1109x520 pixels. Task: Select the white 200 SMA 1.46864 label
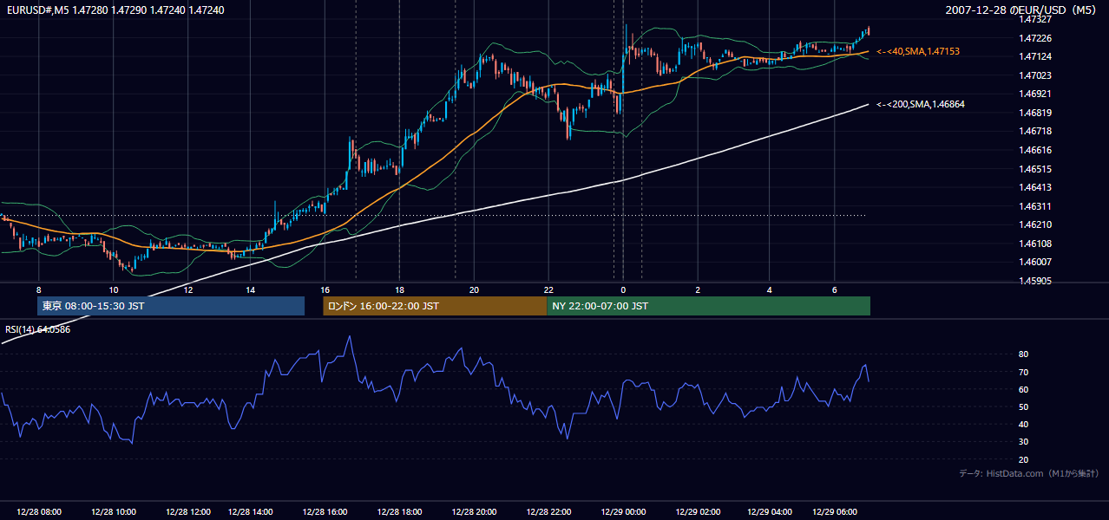tap(921, 104)
